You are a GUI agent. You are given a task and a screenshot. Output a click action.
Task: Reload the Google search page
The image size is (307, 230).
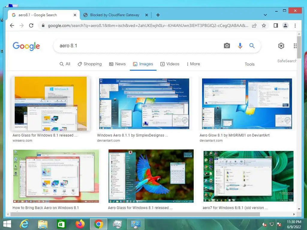click(x=31, y=25)
